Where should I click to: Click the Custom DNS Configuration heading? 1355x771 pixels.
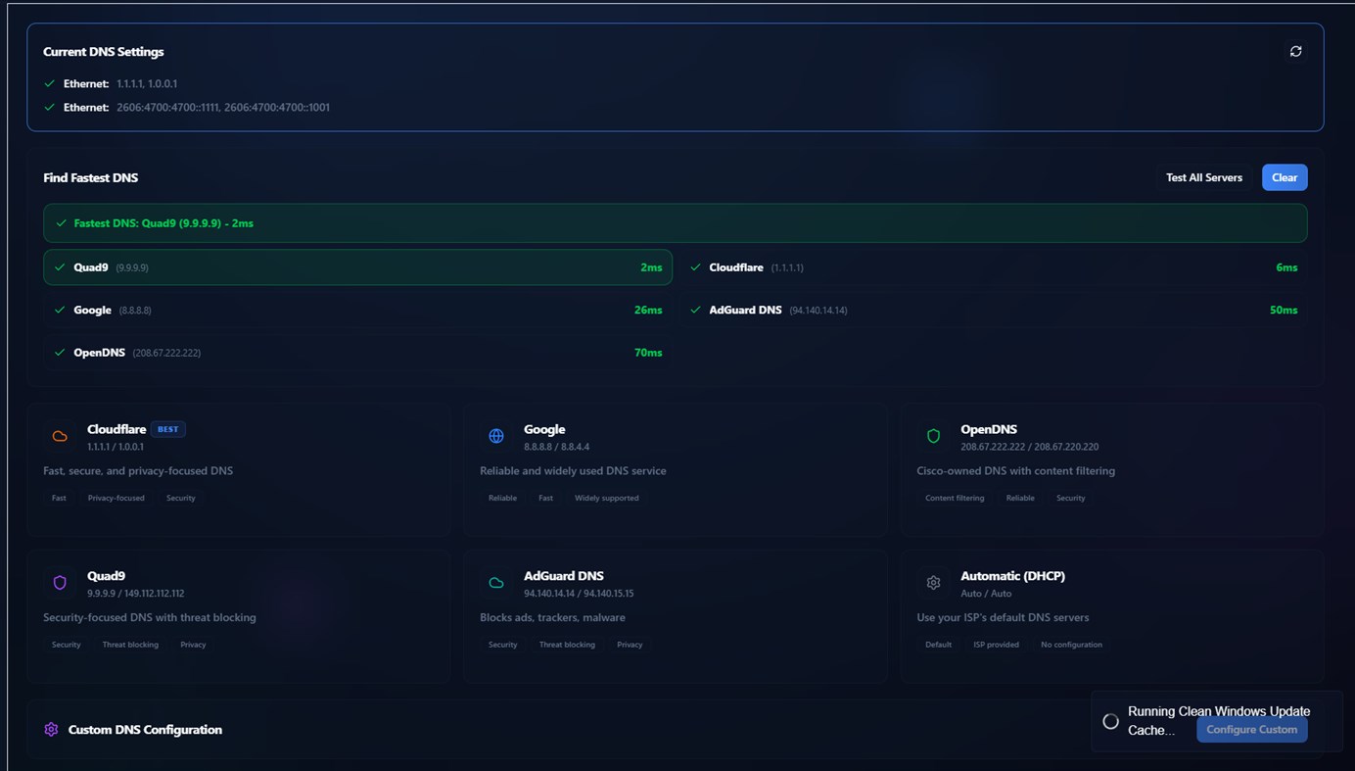[145, 730]
